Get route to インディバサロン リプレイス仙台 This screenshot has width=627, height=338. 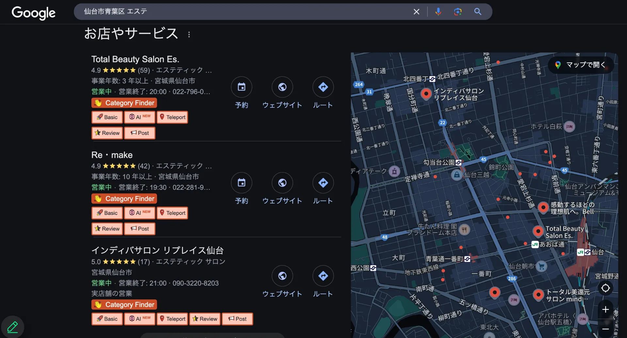(323, 276)
